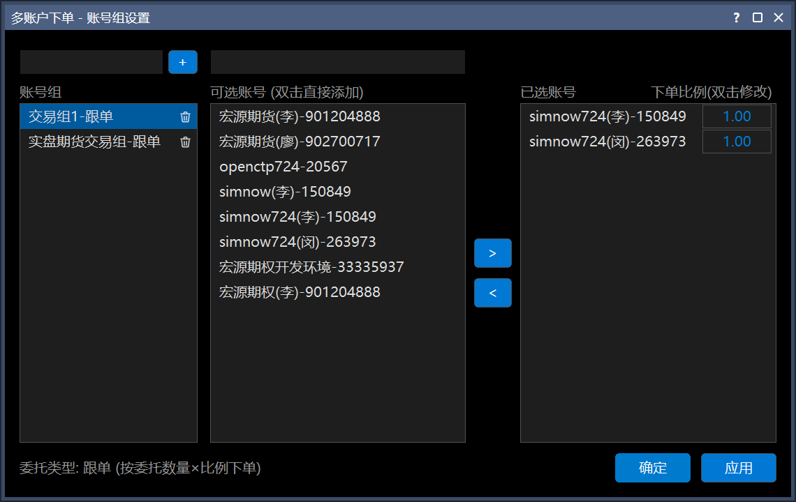Select 宏源期货(李)-901204888 in available accounts
Screen dimensions: 796x502
pos(337,116)
